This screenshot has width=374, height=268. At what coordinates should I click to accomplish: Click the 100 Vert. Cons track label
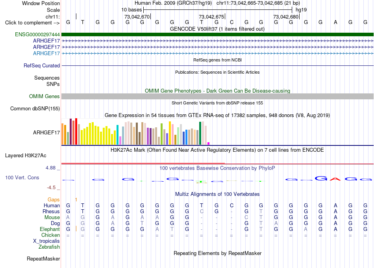[x=22, y=177]
